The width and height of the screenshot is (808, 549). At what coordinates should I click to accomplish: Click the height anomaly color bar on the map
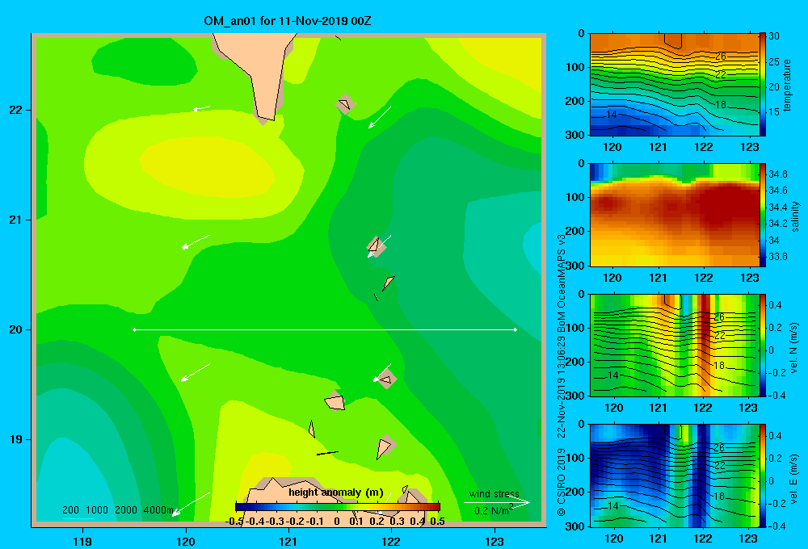coord(338,507)
